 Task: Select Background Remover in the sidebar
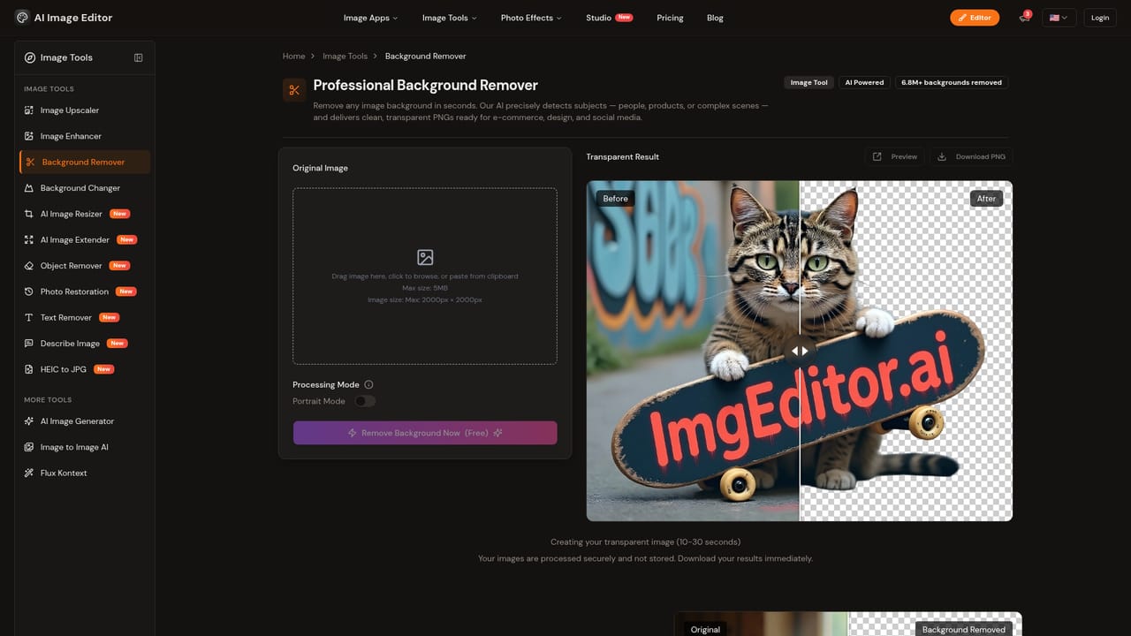85,162
